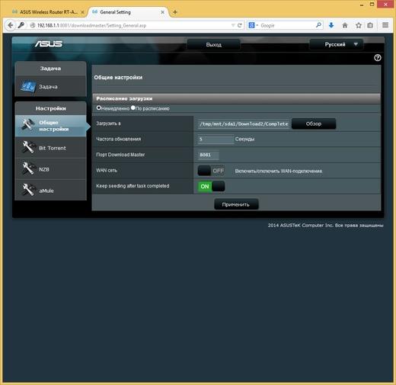Click the WAN-подключение description text
This screenshot has height=385, width=396.
[x=279, y=171]
